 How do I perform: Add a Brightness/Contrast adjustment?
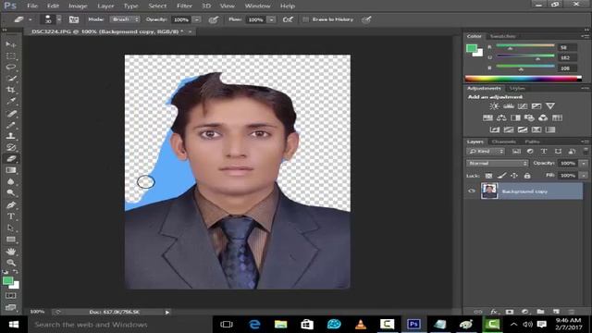coord(494,106)
